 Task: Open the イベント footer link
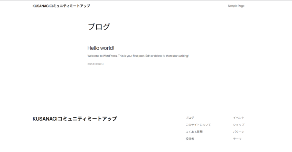[x=239, y=118]
